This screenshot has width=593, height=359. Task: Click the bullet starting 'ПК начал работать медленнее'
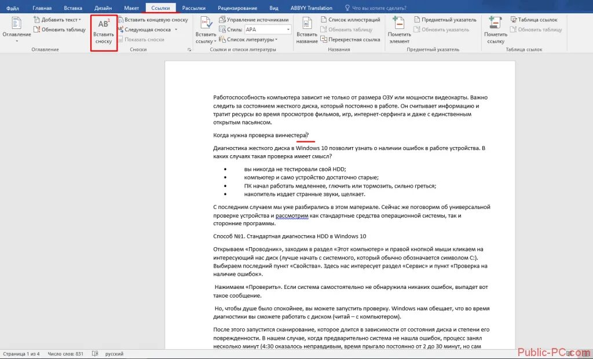[x=340, y=186]
